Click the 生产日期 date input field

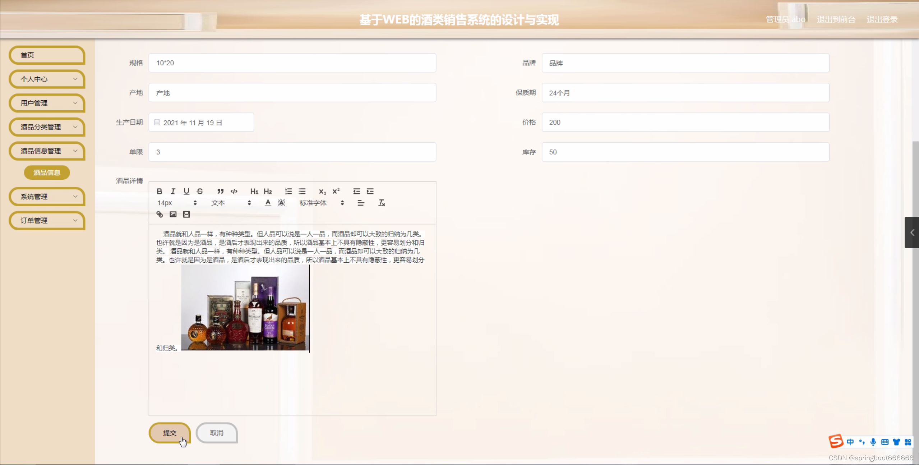click(201, 123)
